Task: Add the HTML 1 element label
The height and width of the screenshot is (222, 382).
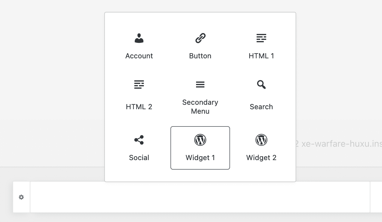Action: pos(261,56)
